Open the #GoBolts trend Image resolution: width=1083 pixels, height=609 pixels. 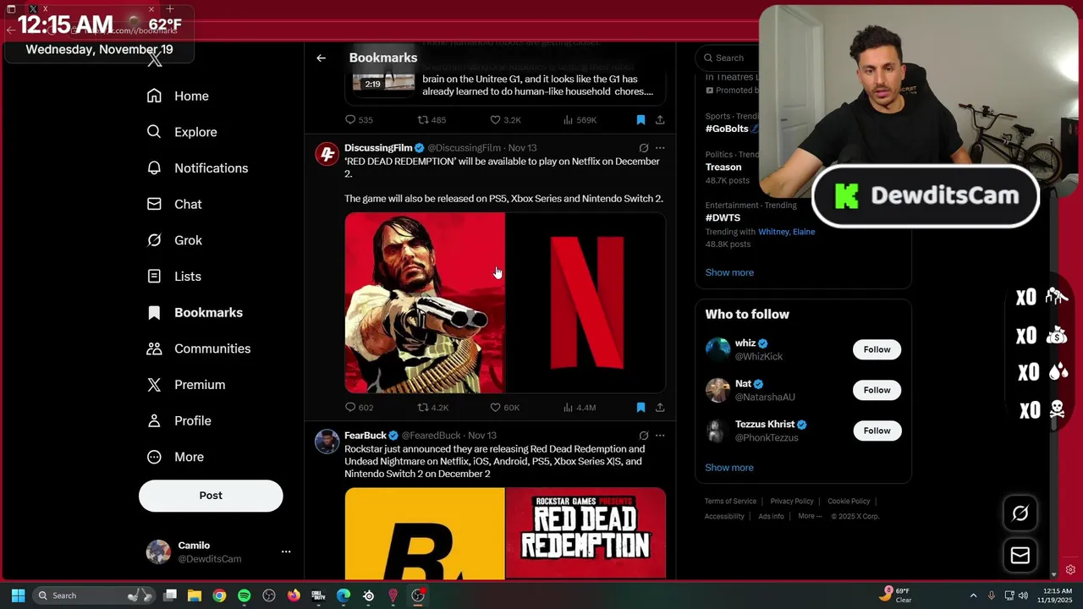pyautogui.click(x=727, y=129)
